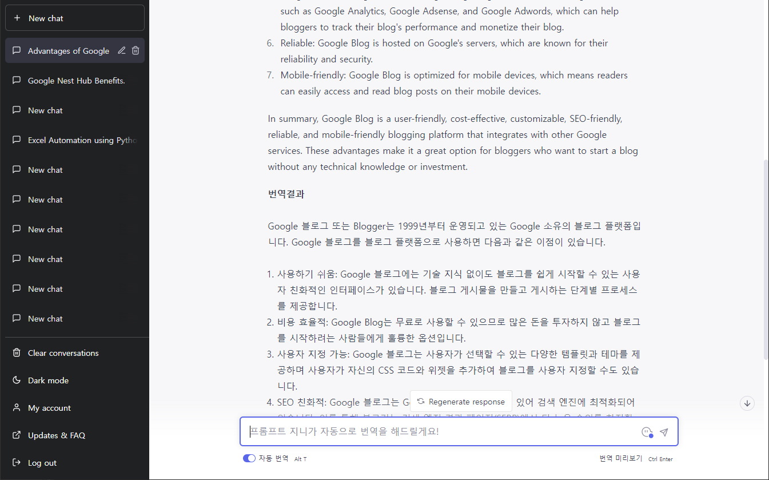Toggle 자동 번역 (auto translate) switch
Image resolution: width=769 pixels, height=480 pixels.
250,458
